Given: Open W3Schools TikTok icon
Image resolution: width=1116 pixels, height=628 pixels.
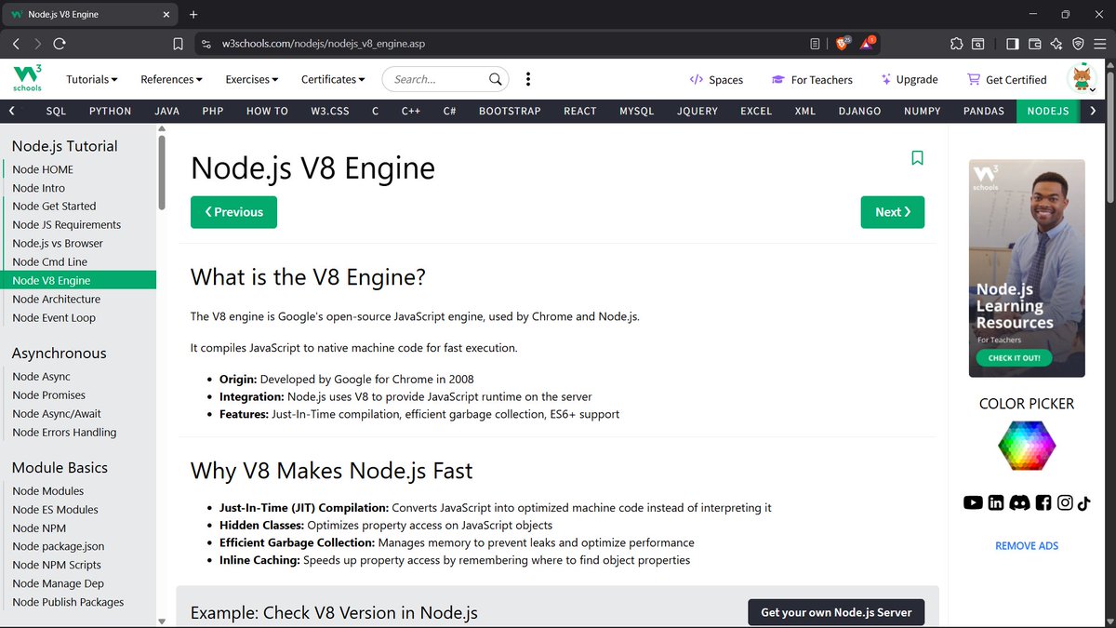Looking at the screenshot, I should coord(1084,502).
